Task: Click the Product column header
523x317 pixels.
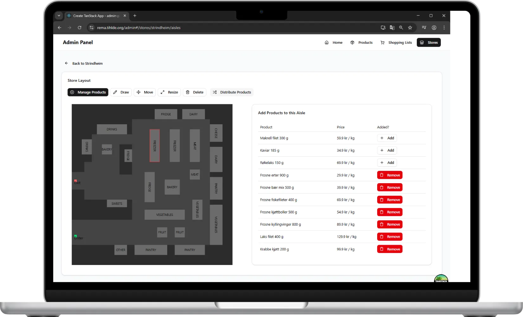Action: [x=266, y=127]
